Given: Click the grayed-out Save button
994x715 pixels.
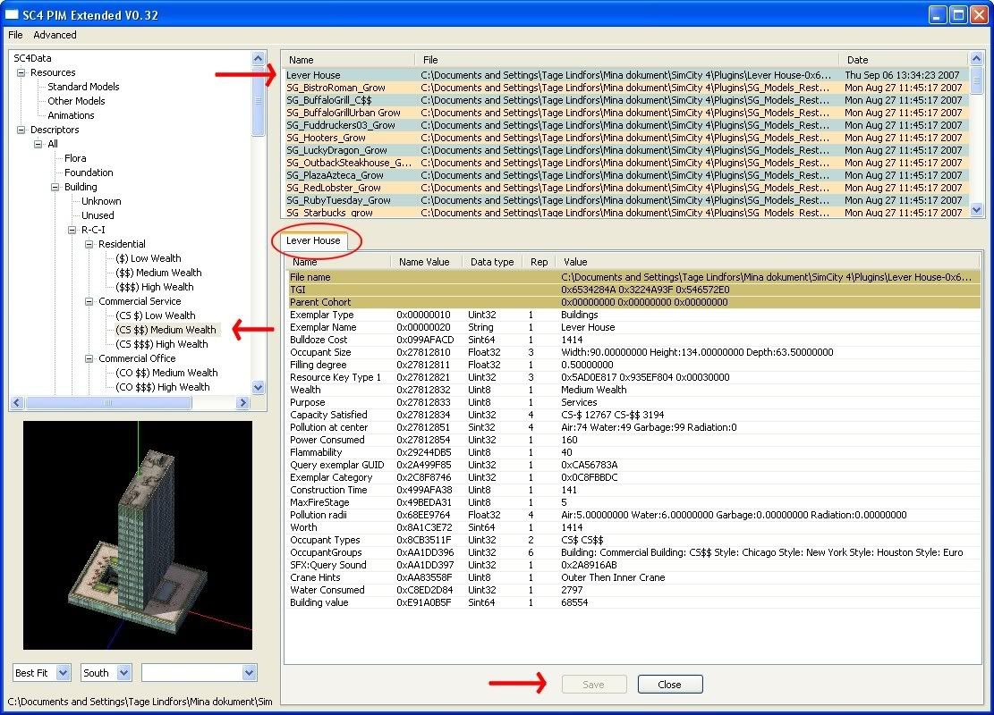Looking at the screenshot, I should pyautogui.click(x=593, y=685).
